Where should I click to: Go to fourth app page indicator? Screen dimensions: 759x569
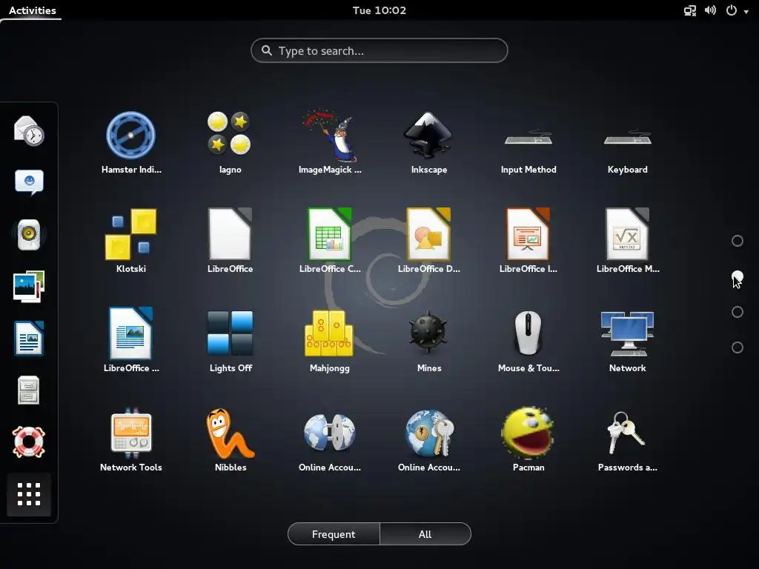[x=738, y=347]
